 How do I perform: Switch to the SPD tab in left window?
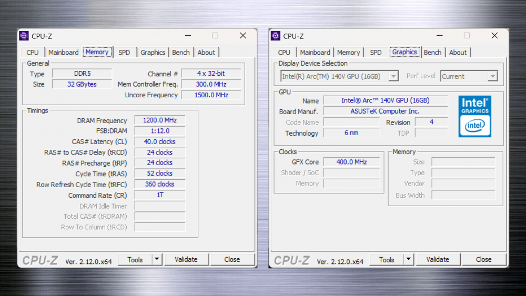124,52
